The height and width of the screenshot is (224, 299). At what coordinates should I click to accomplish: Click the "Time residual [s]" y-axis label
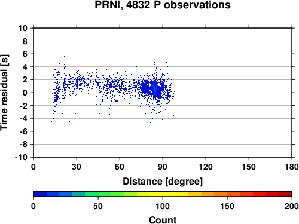(4, 93)
